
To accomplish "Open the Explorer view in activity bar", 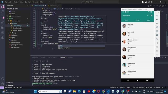I will (3, 7).
